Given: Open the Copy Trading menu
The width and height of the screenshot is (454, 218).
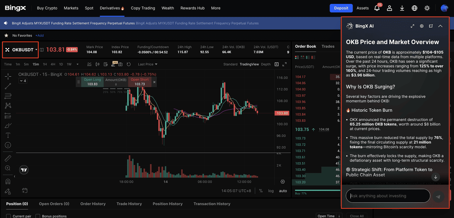Looking at the screenshot, I should tap(143, 8).
